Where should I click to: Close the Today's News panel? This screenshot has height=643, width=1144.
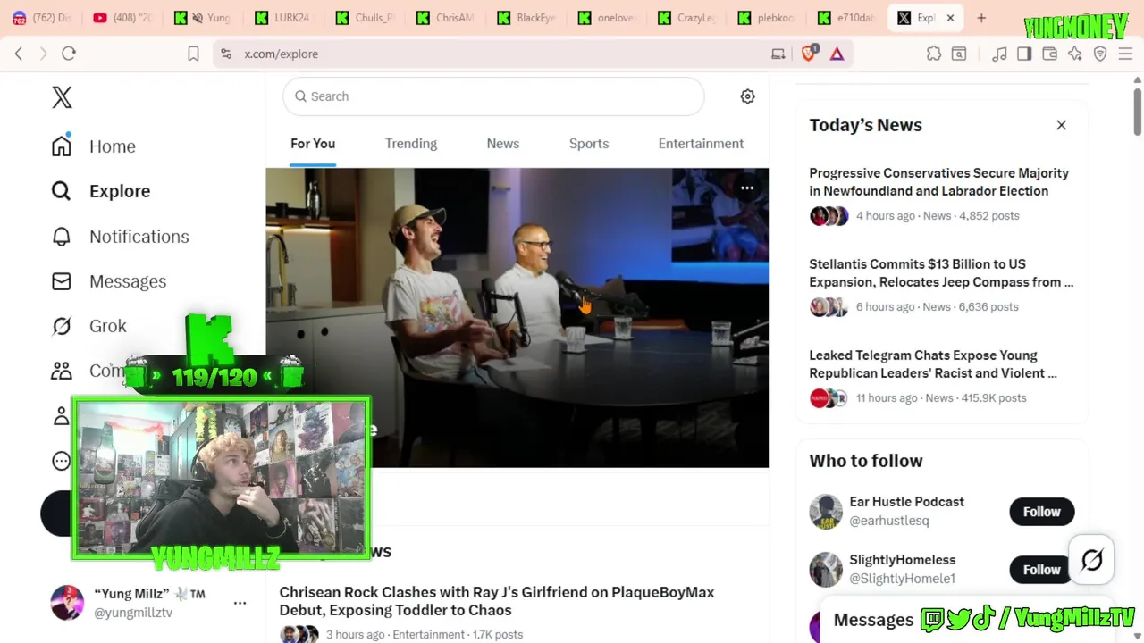pyautogui.click(x=1061, y=125)
